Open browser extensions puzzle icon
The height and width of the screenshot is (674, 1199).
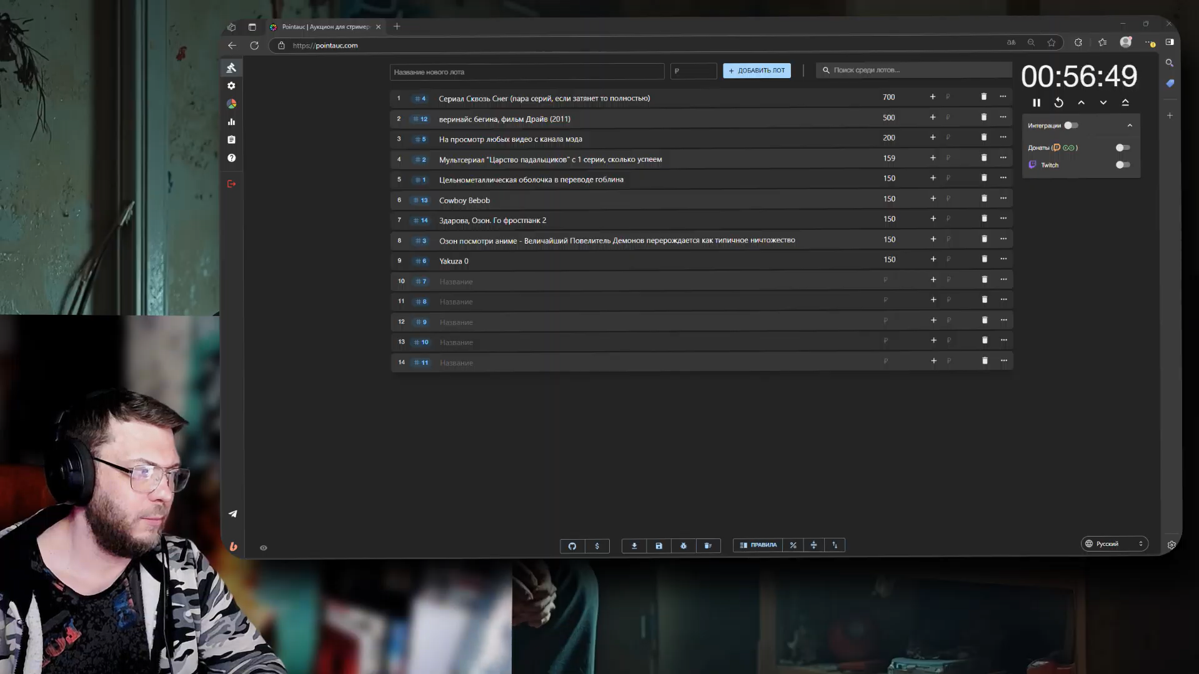pos(1078,42)
